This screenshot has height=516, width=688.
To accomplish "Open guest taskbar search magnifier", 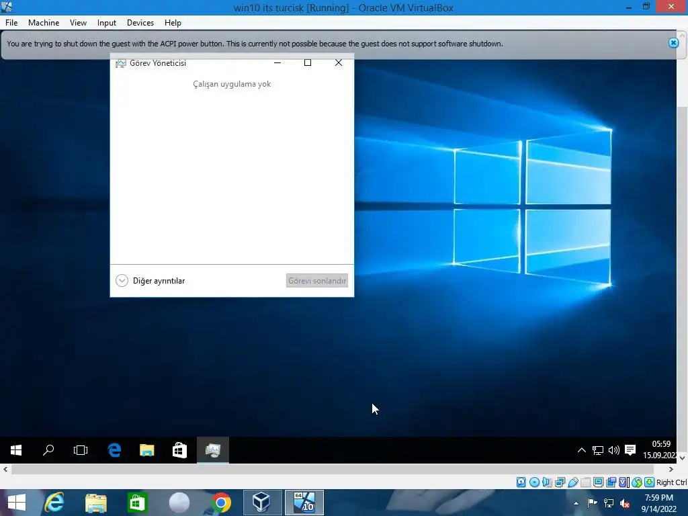I will 48,450.
